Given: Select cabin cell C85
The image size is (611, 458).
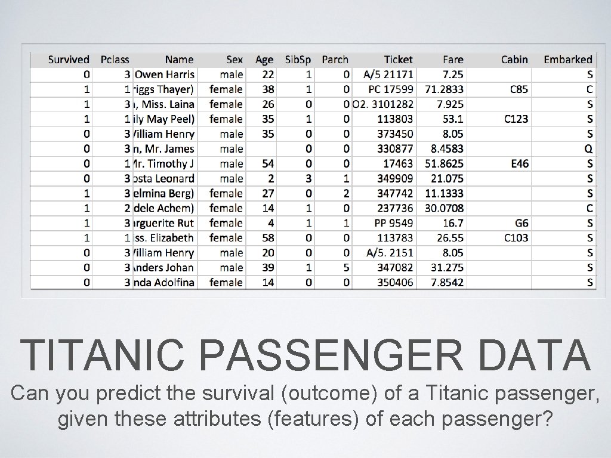Looking at the screenshot, I should click(x=519, y=89).
